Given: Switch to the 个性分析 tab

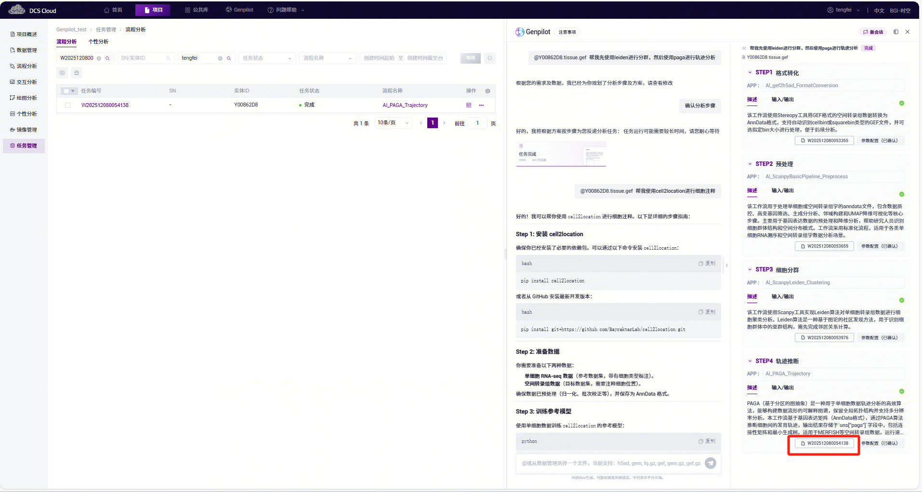Looking at the screenshot, I should (x=98, y=42).
